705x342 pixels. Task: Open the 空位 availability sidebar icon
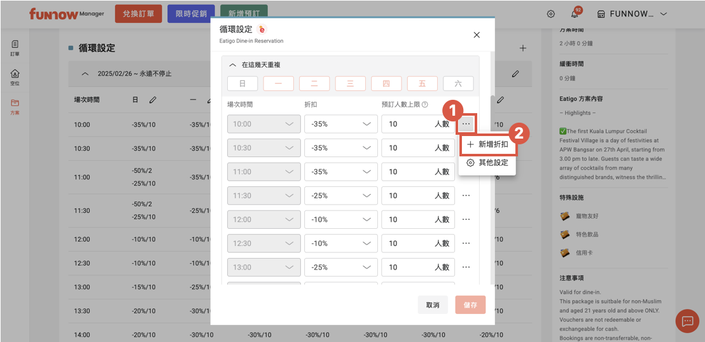[15, 77]
